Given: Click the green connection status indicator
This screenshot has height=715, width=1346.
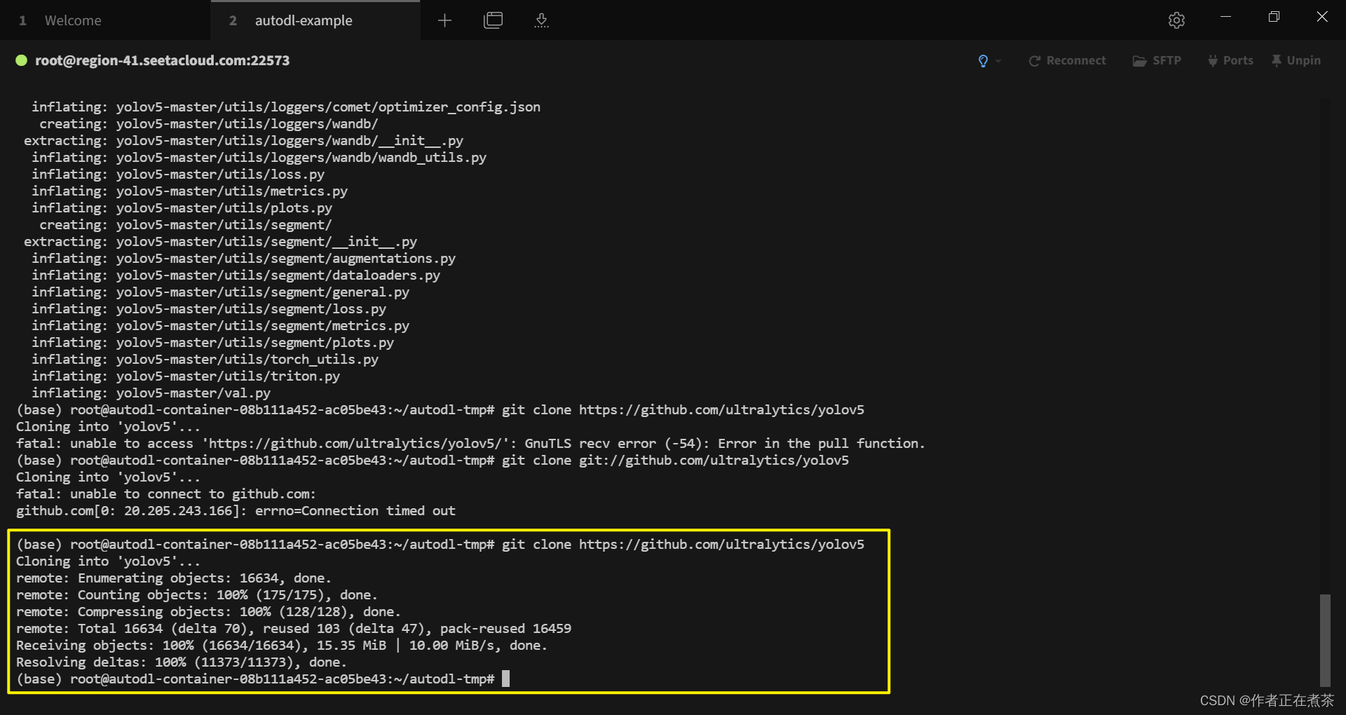Looking at the screenshot, I should pyautogui.click(x=22, y=60).
